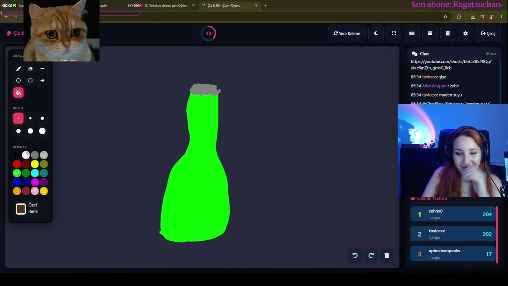Click the archive box icon in the top toolbar
508x286 pixels.
(x=430, y=33)
